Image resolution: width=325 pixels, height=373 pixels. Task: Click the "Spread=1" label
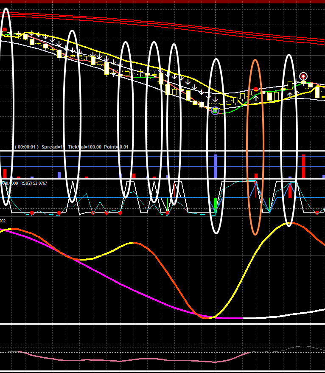pos(52,147)
